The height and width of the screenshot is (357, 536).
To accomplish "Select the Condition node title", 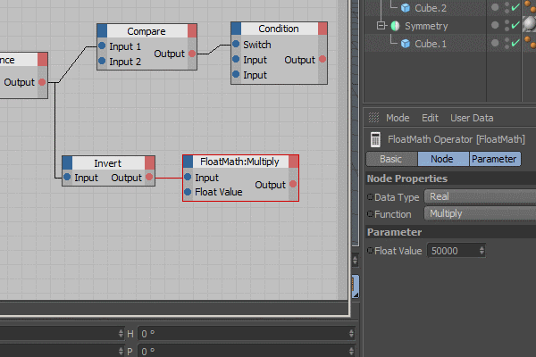I will pos(279,29).
